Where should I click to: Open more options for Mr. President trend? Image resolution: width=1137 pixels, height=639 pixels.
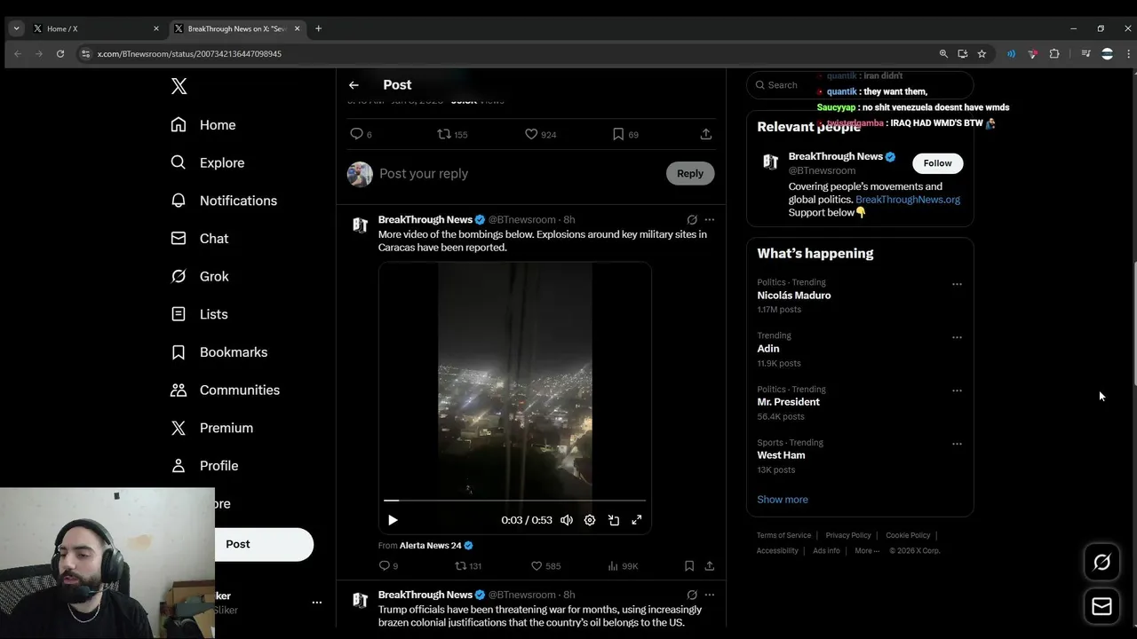pyautogui.click(x=957, y=390)
